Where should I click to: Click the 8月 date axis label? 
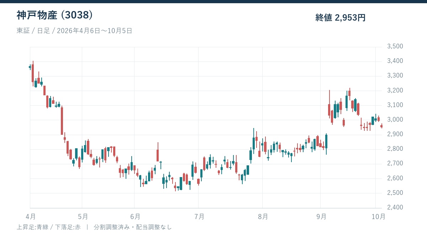(263, 216)
